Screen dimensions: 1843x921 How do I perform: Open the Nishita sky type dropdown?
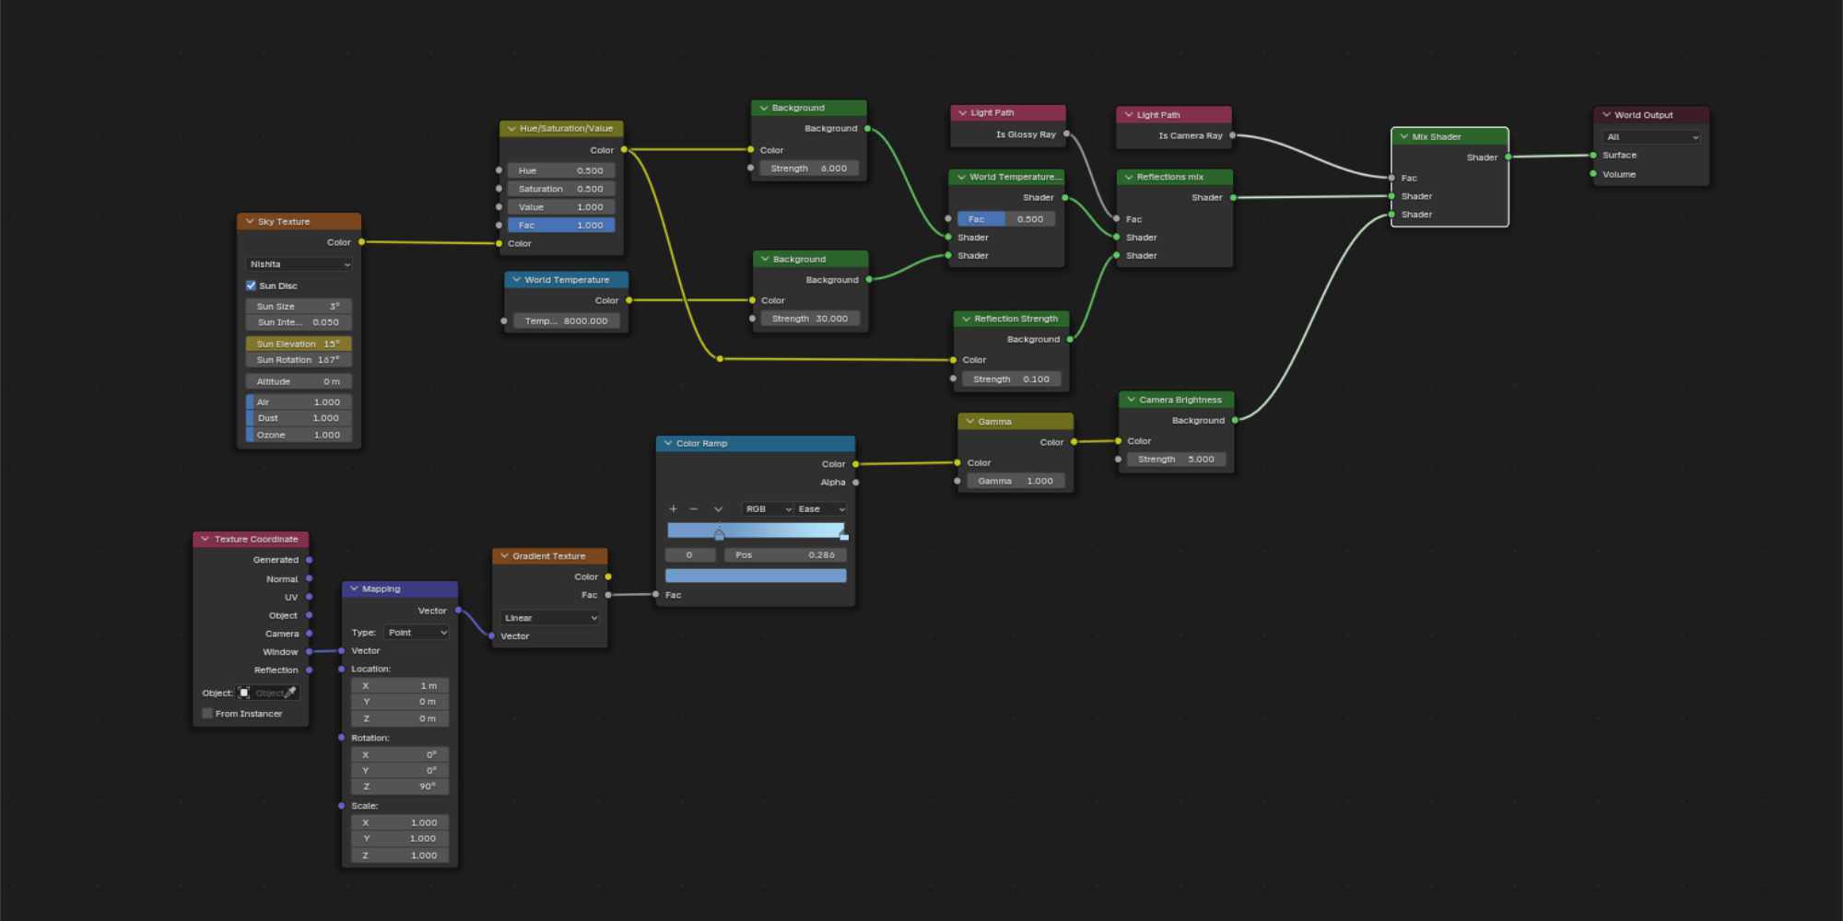[299, 264]
